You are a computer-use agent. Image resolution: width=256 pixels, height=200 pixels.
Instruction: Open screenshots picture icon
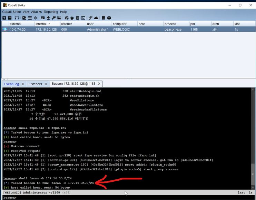[59, 18]
